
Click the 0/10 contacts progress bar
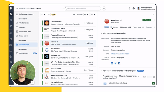click(x=150, y=77)
